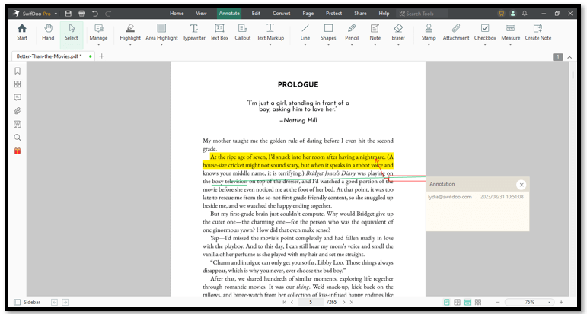
Task: Zoom out with the minus button
Action: (x=497, y=302)
